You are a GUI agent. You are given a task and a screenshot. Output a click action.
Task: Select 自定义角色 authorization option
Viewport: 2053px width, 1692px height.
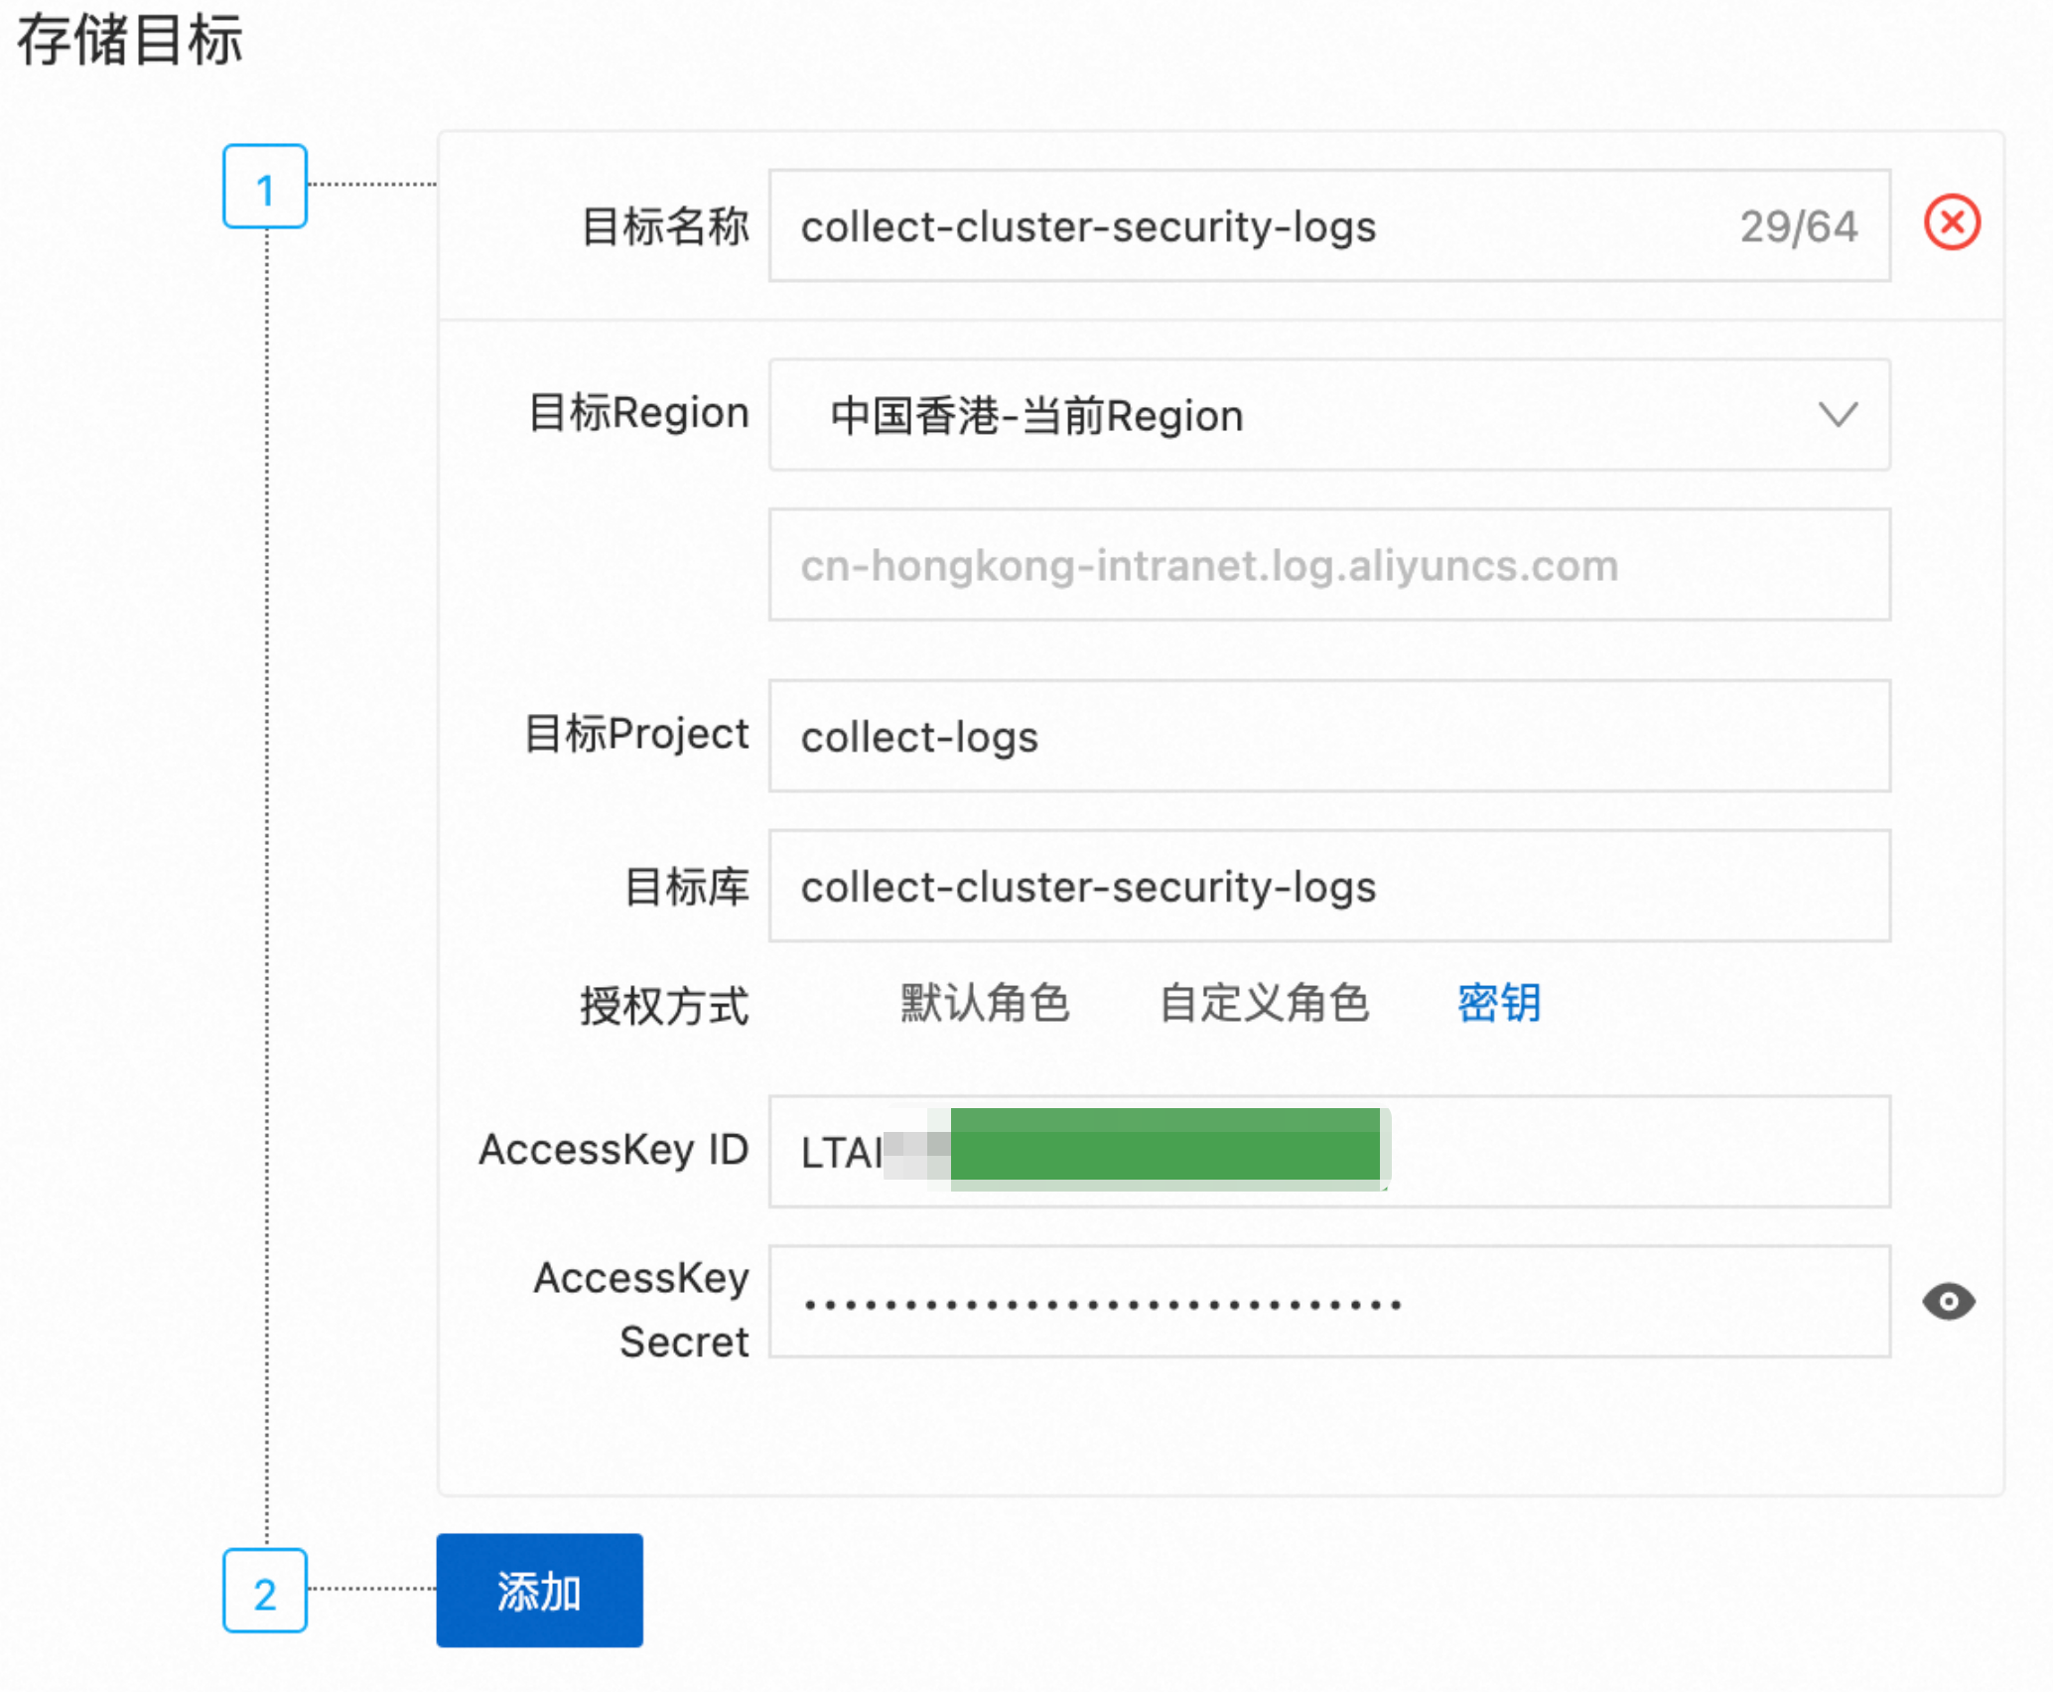[x=1264, y=1003]
